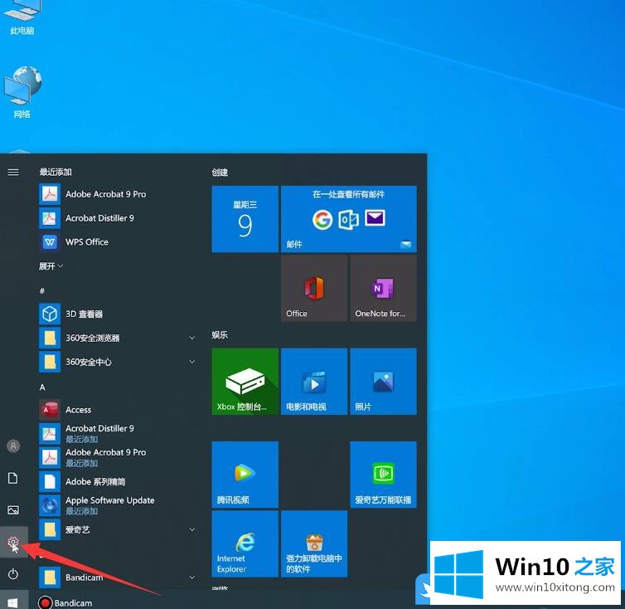
Task: Open the calendar tile showing 星期三 9
Action: point(245,219)
